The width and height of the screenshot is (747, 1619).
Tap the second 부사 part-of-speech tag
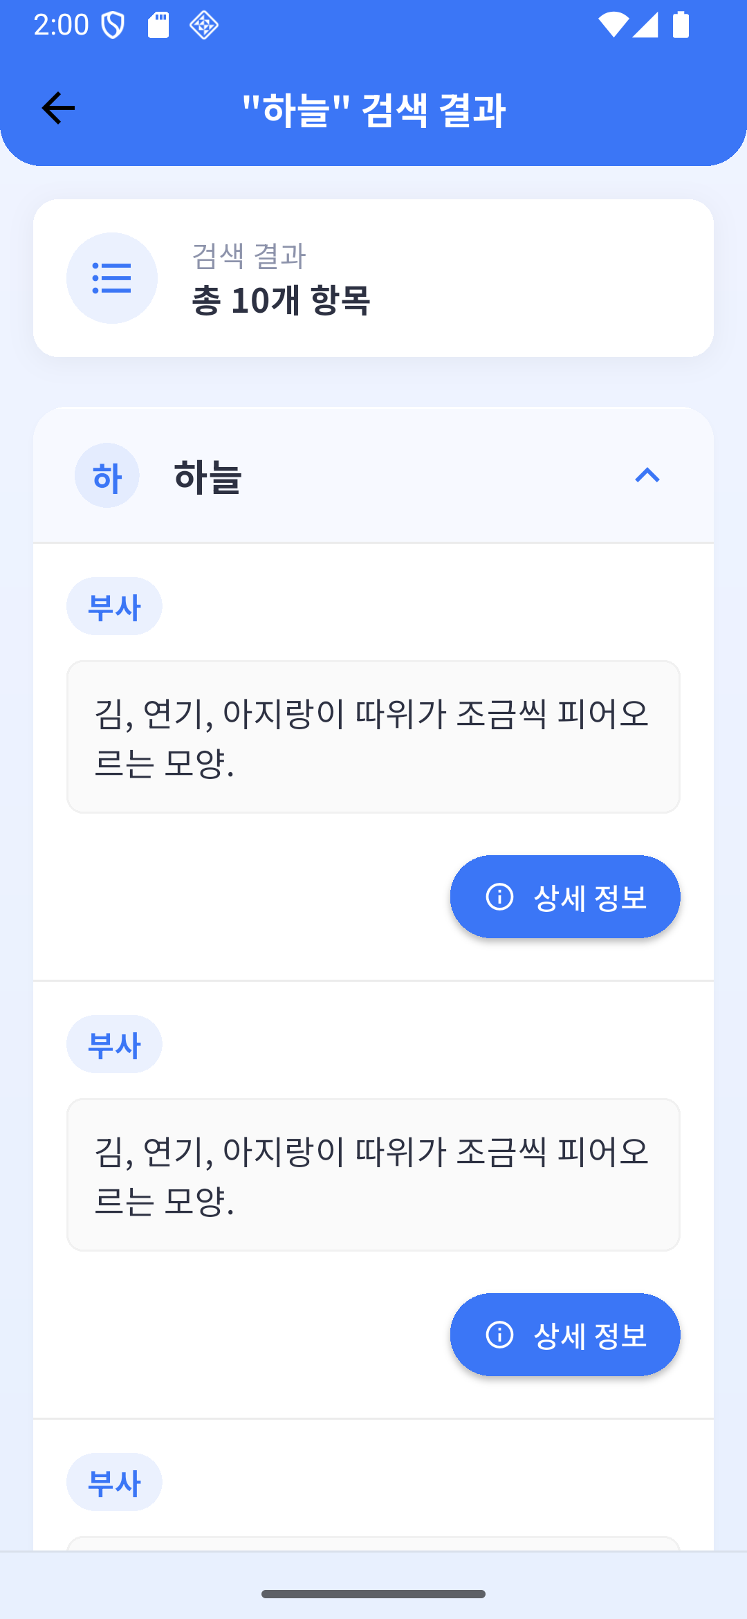click(x=114, y=1045)
